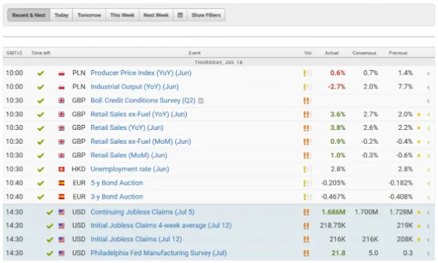
Task: Switch to the This Week tab
Action: (x=123, y=15)
